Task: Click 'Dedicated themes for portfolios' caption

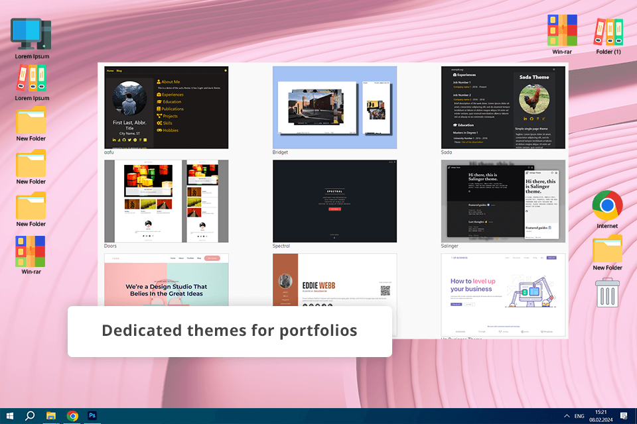Action: [230, 331]
